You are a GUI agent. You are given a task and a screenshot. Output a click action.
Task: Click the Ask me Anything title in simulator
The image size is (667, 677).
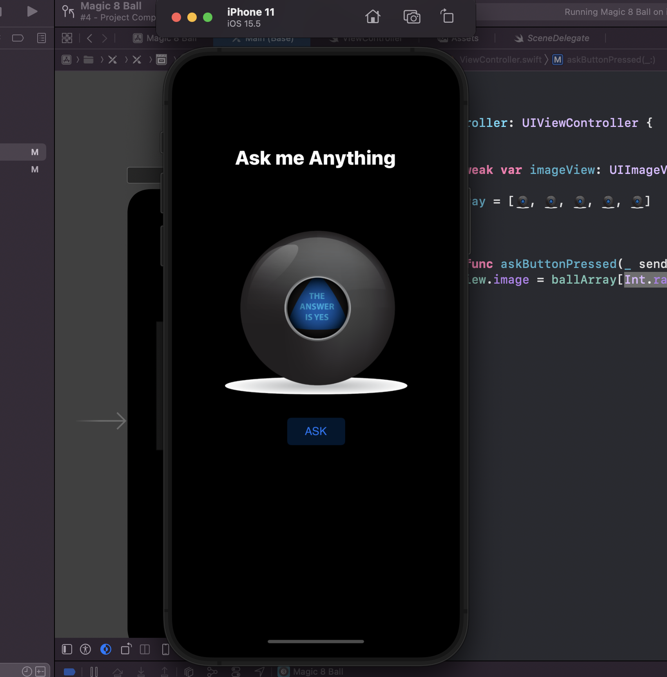[315, 158]
